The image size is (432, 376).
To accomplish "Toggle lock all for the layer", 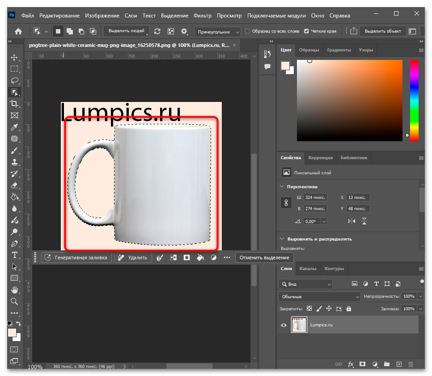I will (x=349, y=309).
